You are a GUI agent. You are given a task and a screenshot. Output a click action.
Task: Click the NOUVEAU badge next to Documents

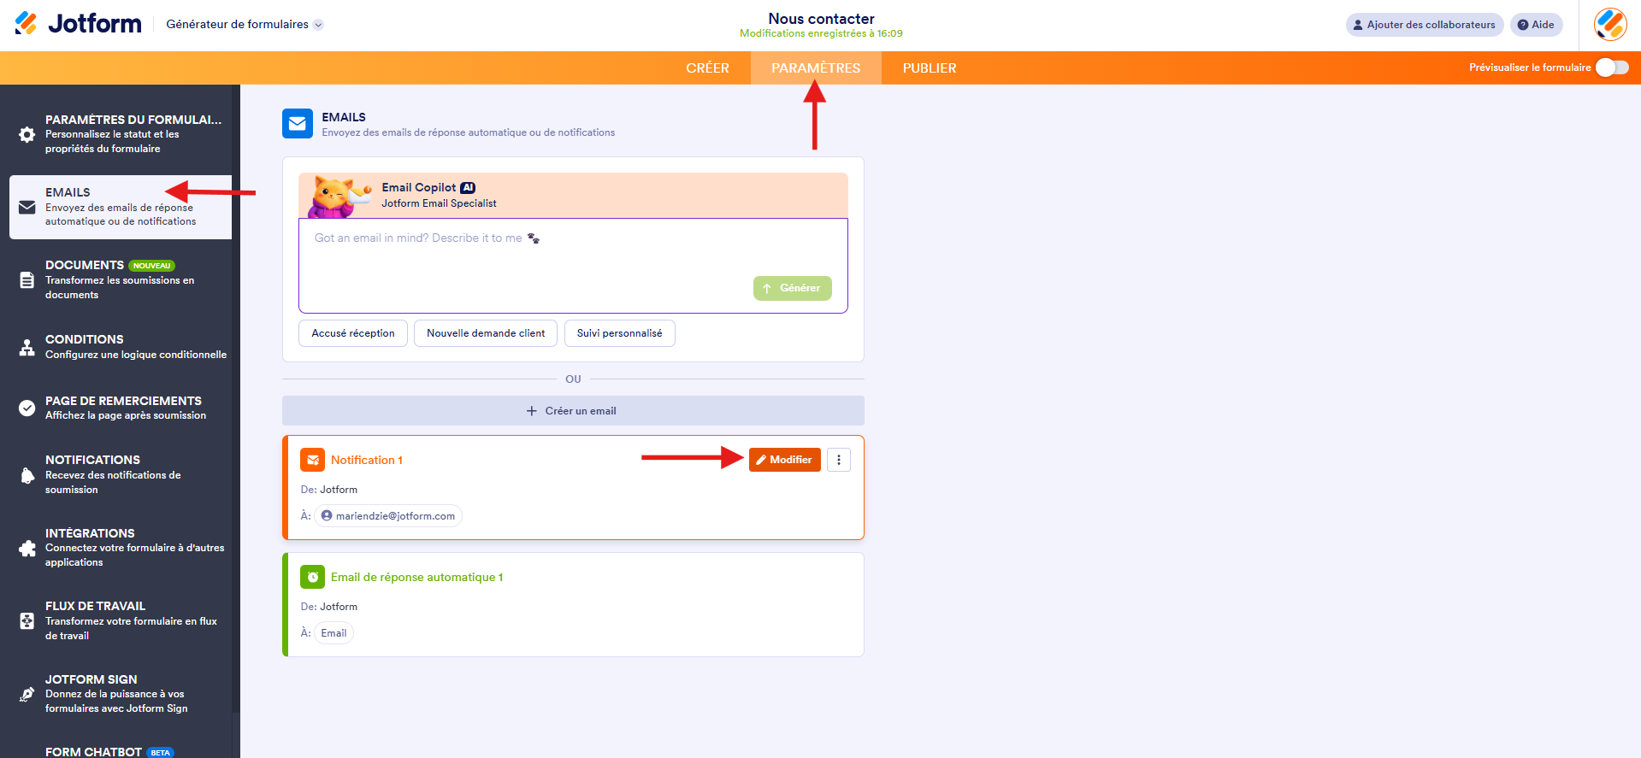152,266
